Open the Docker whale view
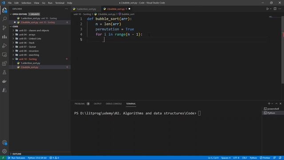Screen dimensions: 284x160 (4, 81)
